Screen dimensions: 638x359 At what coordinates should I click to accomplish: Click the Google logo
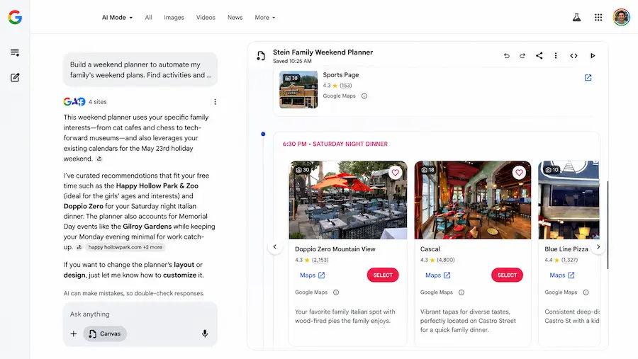coord(15,17)
